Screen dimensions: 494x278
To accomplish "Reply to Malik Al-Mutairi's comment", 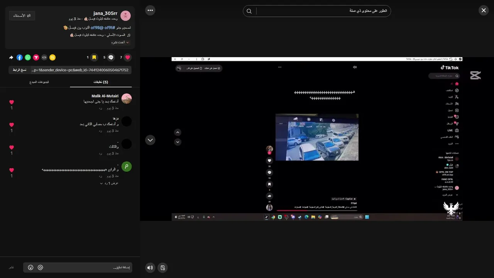I will pos(100,108).
